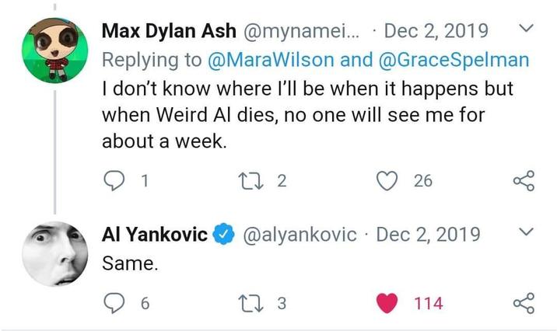Click Max Dylan Ash's cartoon avatar
This screenshot has height=331, width=557.
(x=52, y=49)
